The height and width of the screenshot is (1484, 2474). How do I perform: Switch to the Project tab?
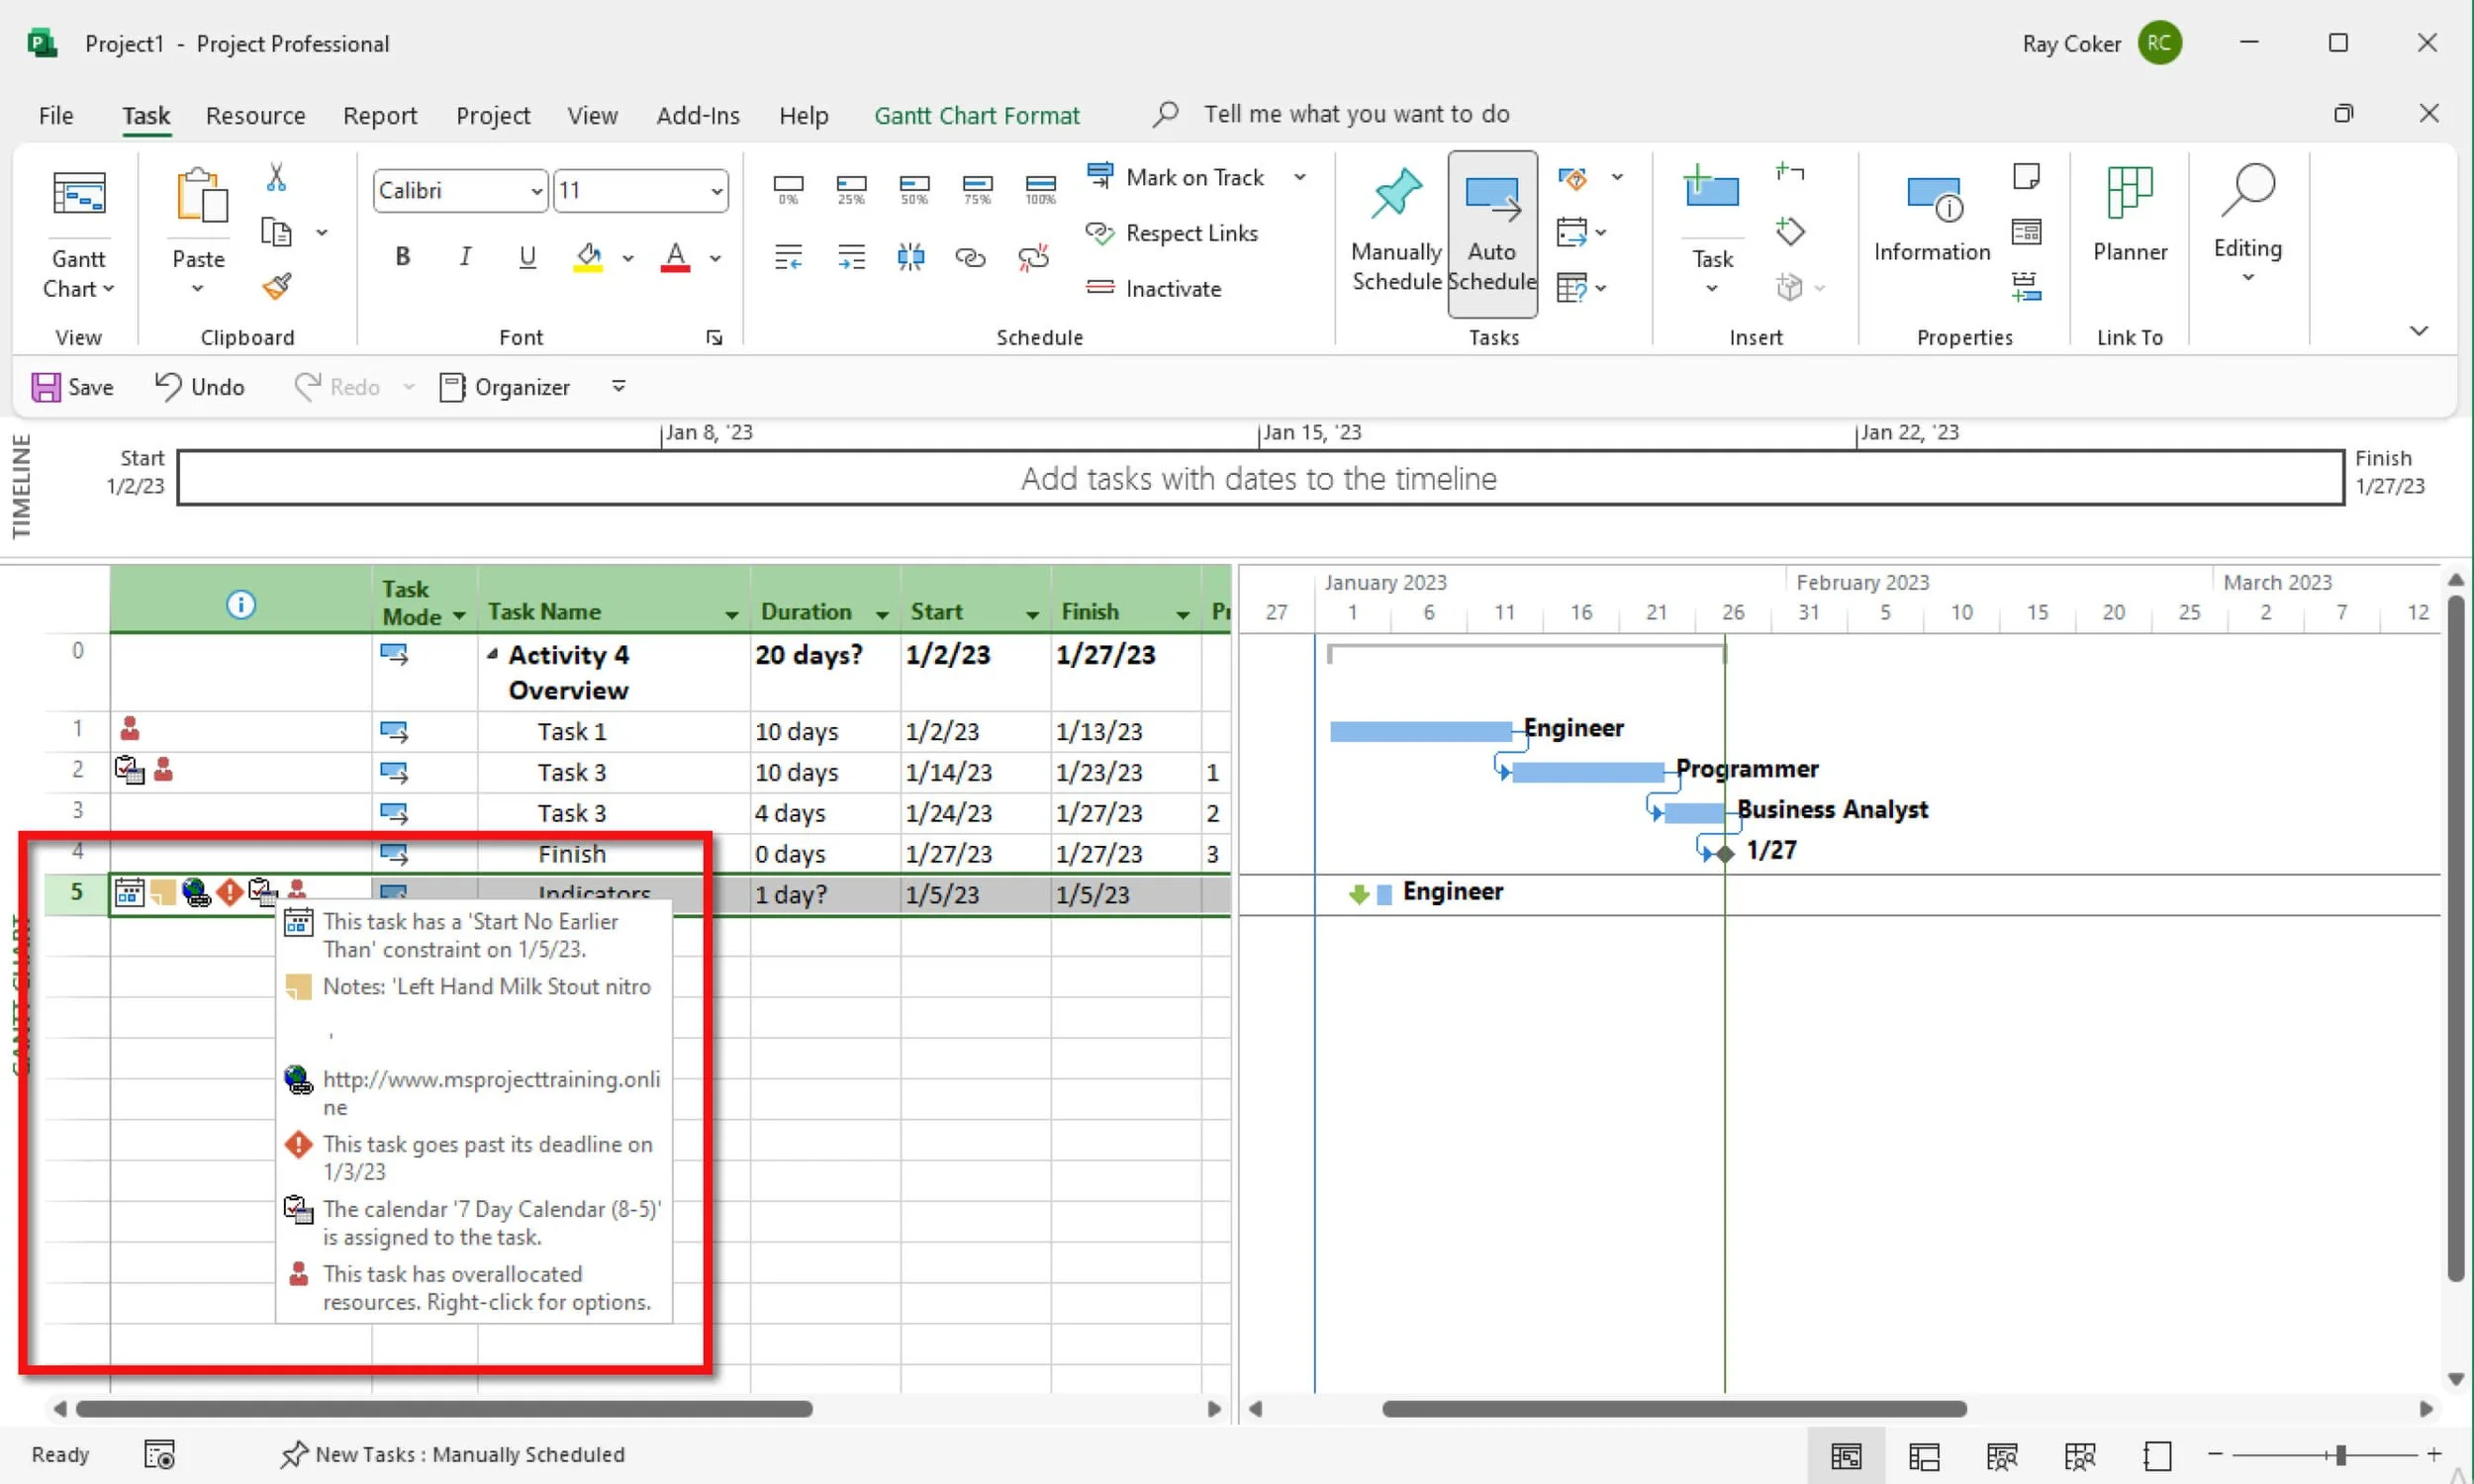point(493,115)
